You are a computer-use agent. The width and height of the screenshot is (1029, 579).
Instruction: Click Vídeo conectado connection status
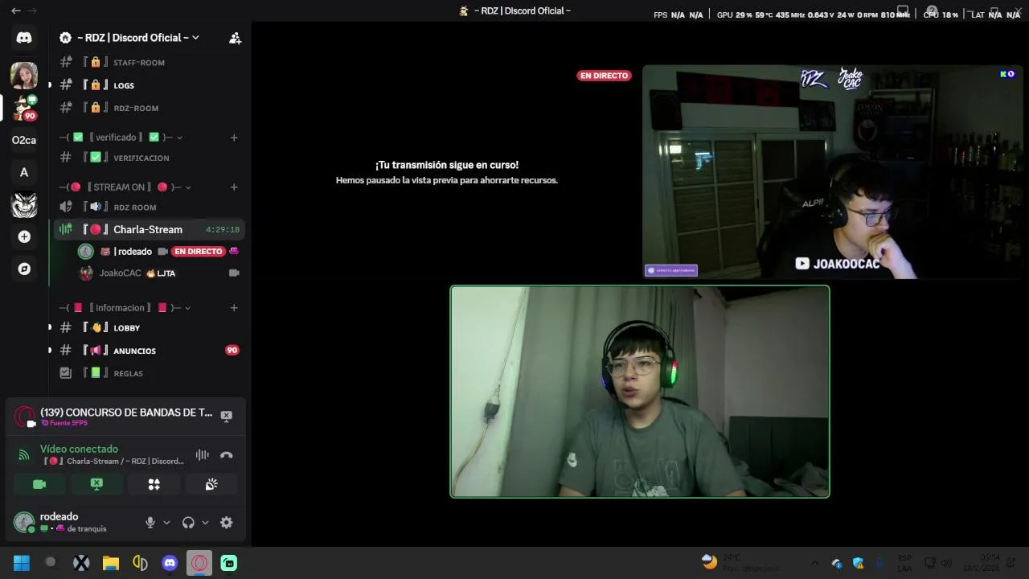click(x=79, y=449)
